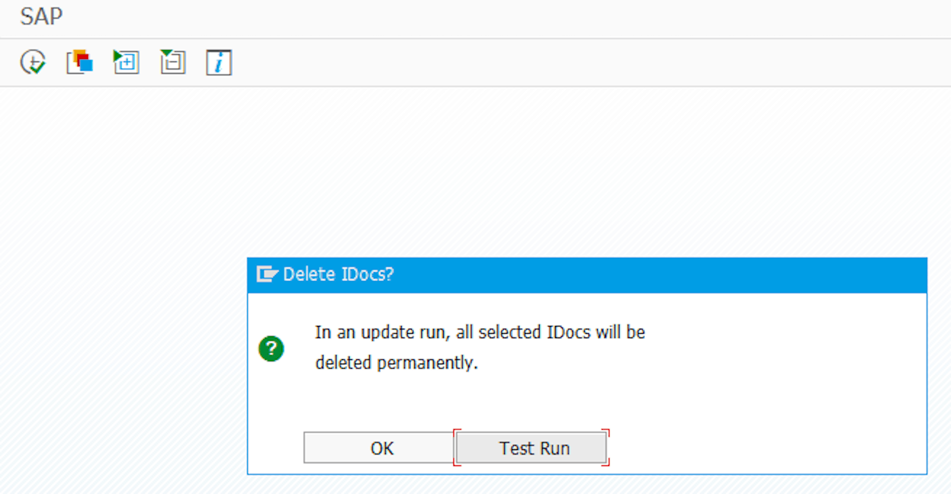Open the Get Variant icon

80,63
